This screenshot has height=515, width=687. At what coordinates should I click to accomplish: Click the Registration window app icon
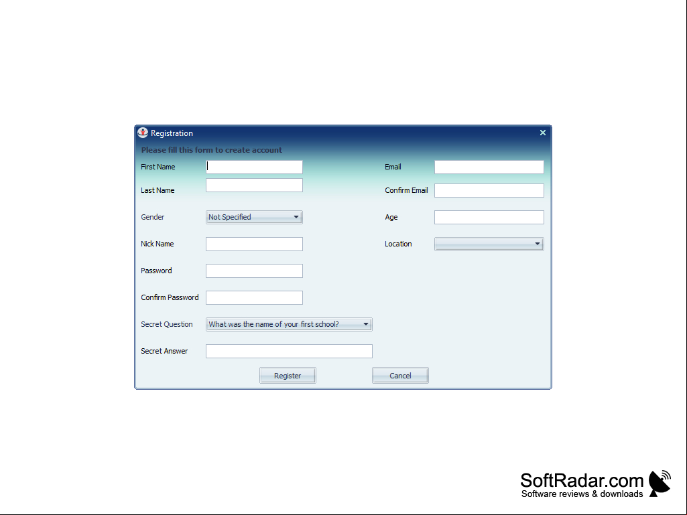click(143, 133)
